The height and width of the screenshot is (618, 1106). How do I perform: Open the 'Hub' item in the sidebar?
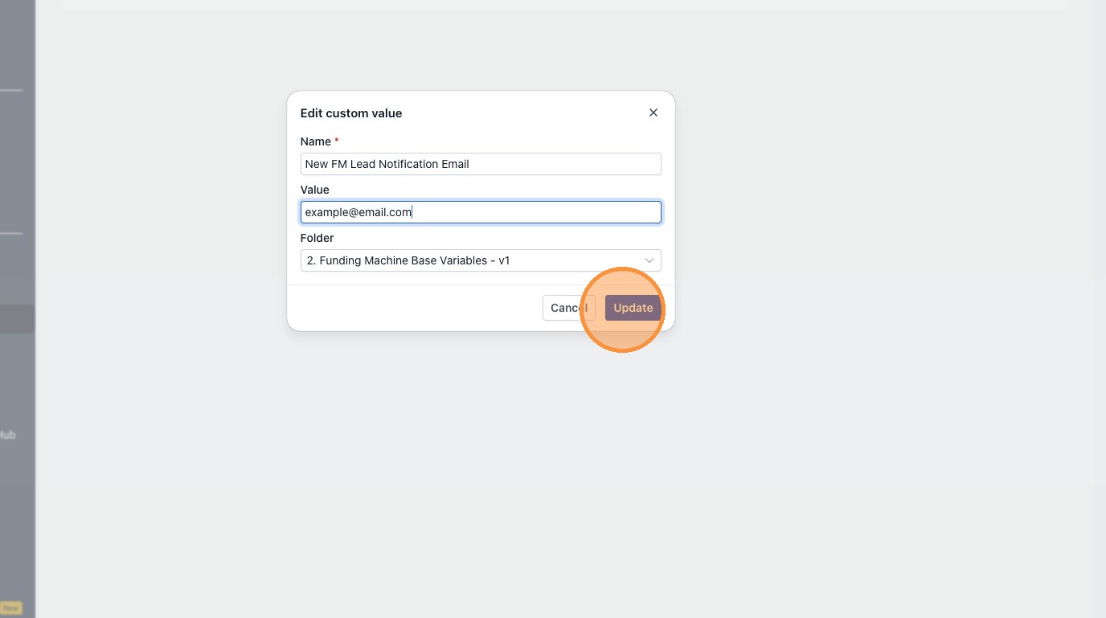pyautogui.click(x=7, y=435)
